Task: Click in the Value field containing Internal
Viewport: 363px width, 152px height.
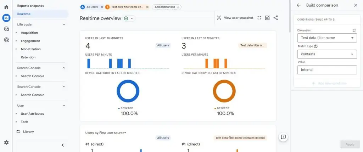Action: click(x=327, y=70)
